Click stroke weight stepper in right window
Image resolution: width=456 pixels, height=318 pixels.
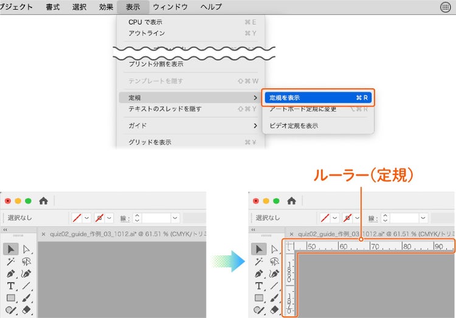coord(385,218)
